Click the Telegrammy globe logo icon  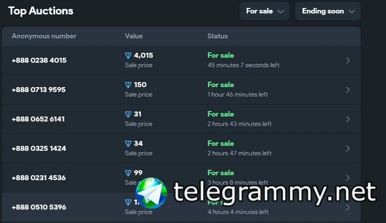tap(151, 193)
